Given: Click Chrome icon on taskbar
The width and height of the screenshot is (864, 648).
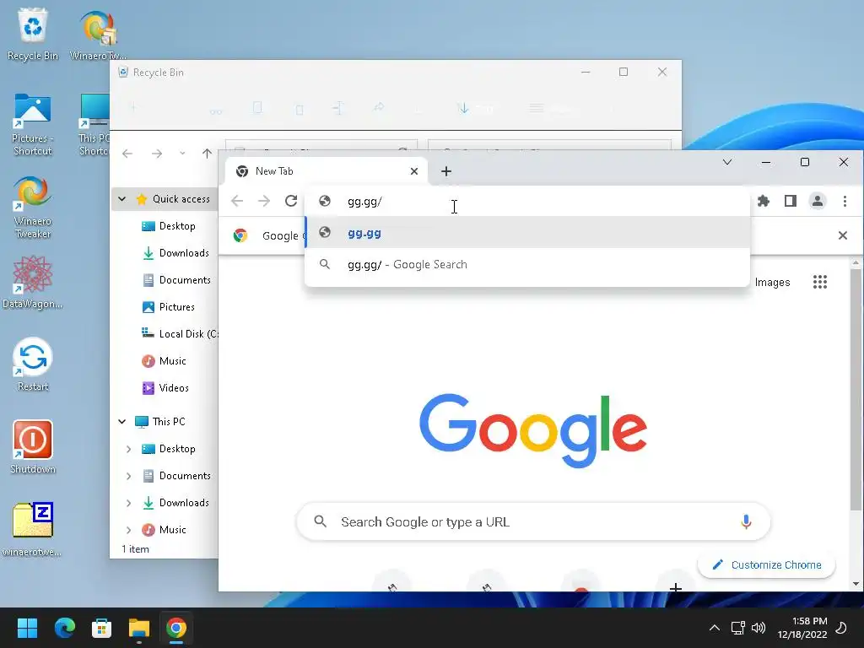Looking at the screenshot, I should tap(176, 628).
